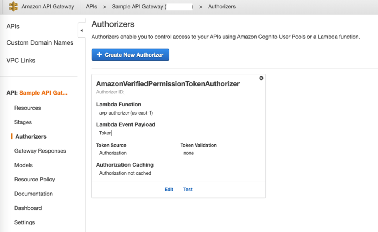Open the Models section

click(23, 165)
